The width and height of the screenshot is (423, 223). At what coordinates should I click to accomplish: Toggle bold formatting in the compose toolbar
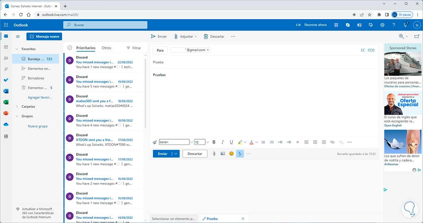(214, 142)
